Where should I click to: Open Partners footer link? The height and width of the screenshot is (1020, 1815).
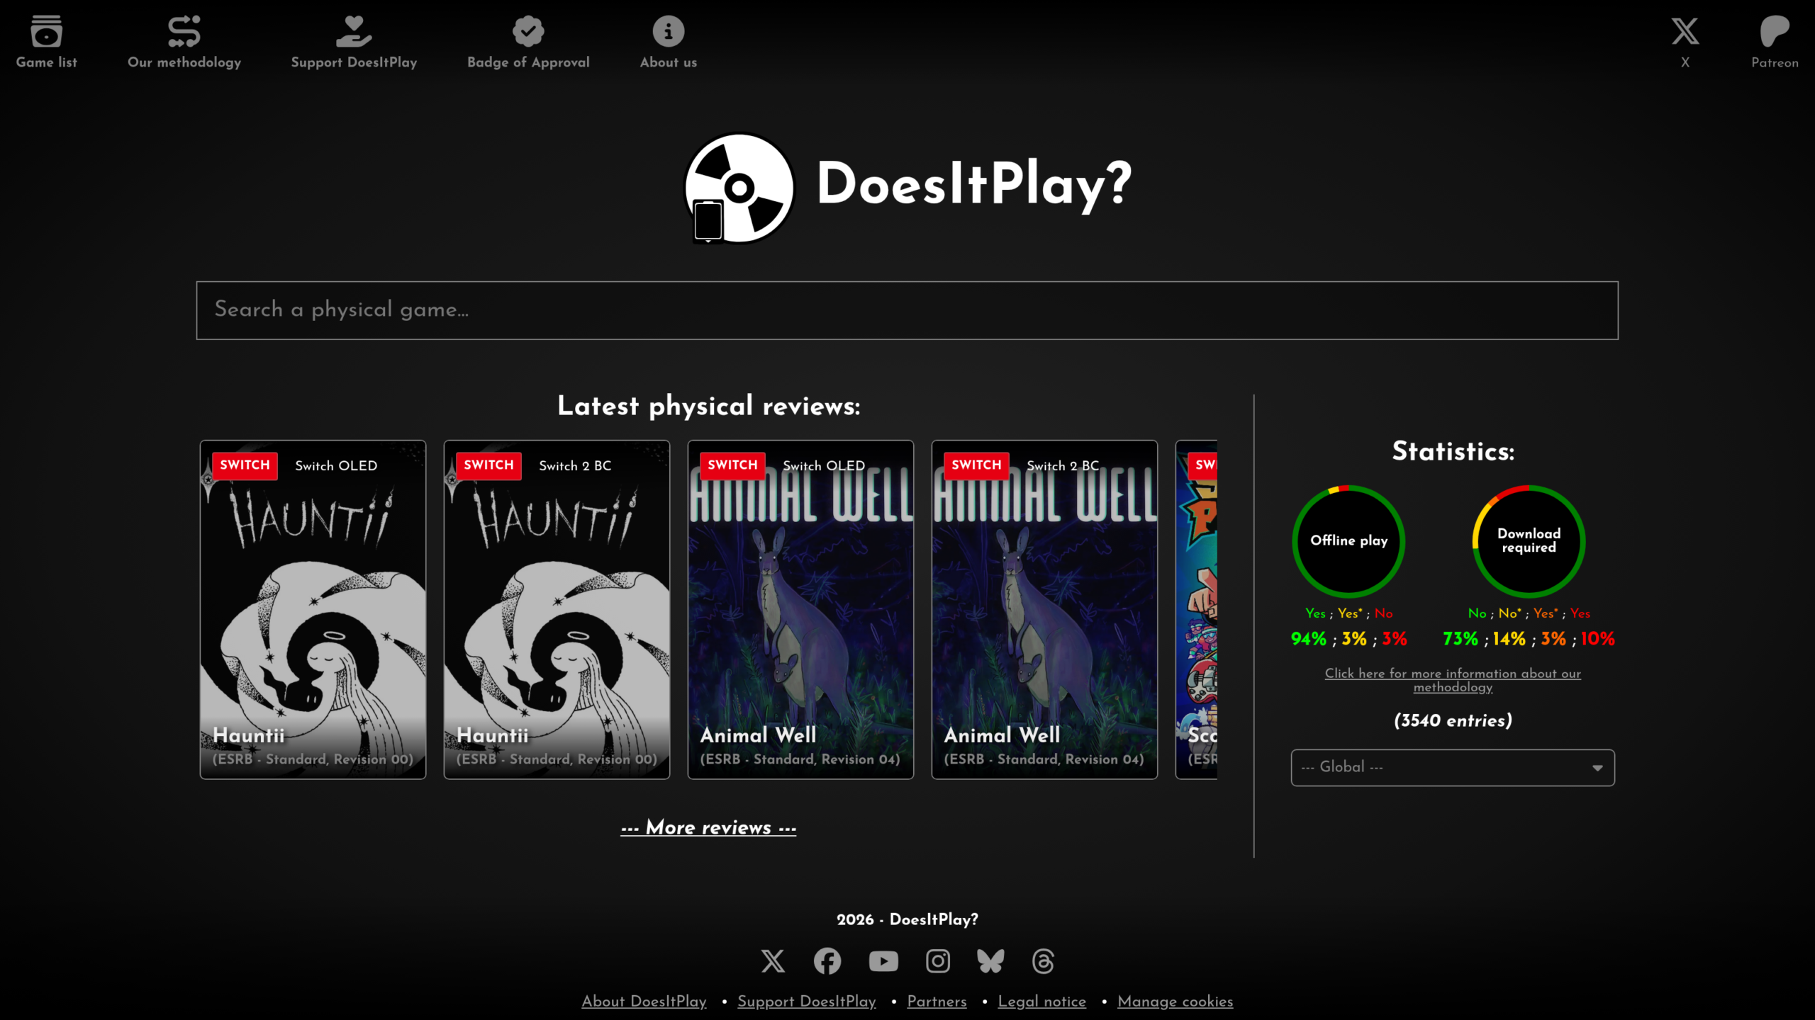tap(937, 1002)
